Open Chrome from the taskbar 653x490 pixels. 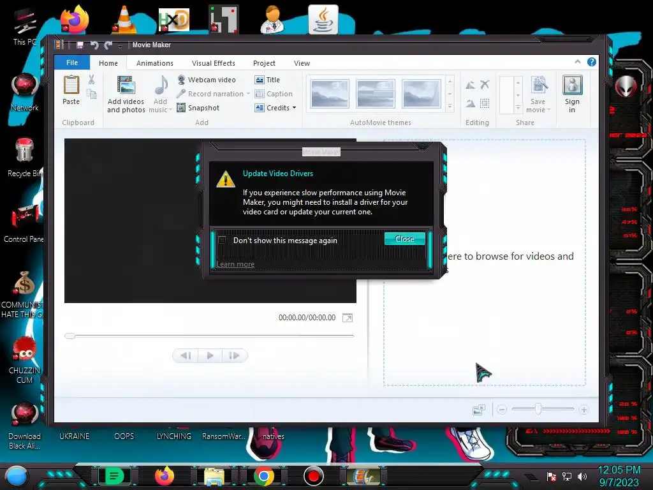coord(263,476)
